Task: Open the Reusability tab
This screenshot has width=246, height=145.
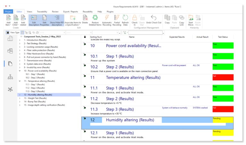Action: coord(87,12)
